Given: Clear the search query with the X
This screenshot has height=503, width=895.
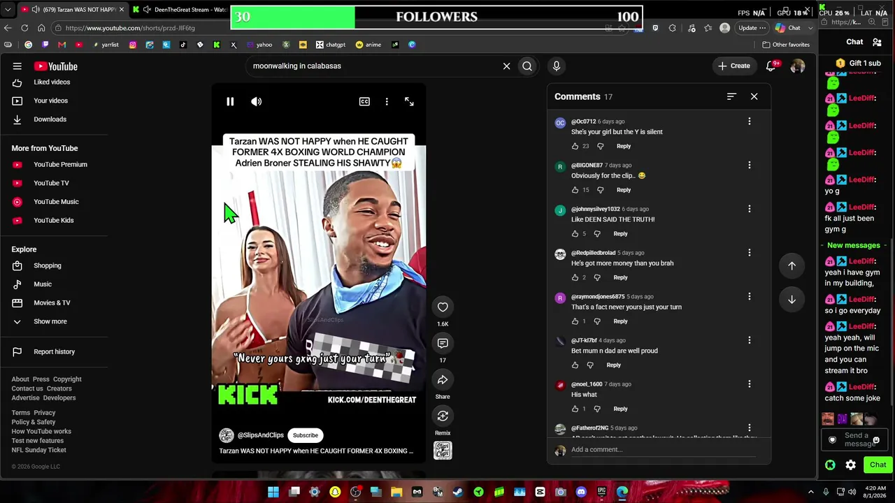Looking at the screenshot, I should [507, 66].
